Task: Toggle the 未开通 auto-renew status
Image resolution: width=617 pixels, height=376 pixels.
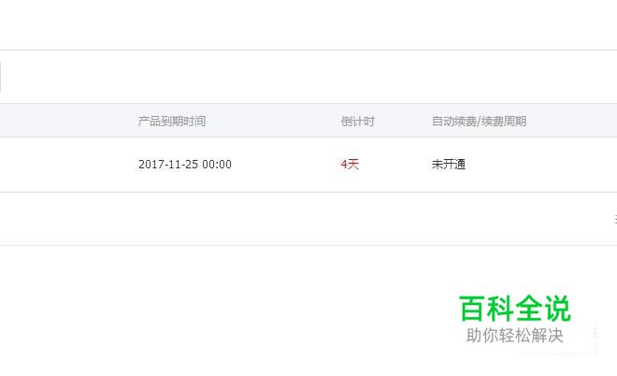Action: 449,165
